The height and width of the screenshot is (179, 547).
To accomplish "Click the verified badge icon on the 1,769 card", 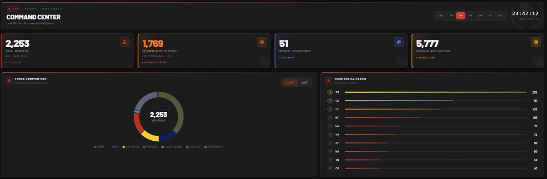I will coord(262,42).
